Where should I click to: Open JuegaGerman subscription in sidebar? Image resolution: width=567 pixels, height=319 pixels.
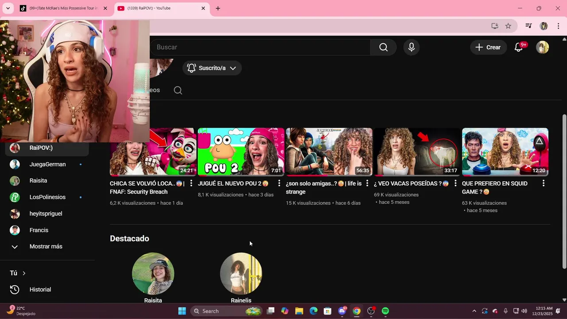pos(47,164)
